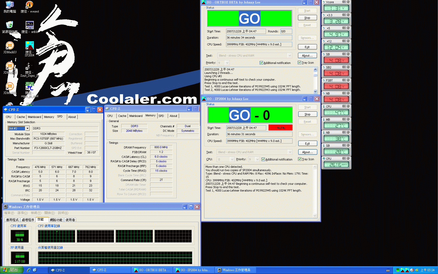Click Internet Explorer quick launch icon

29,270
